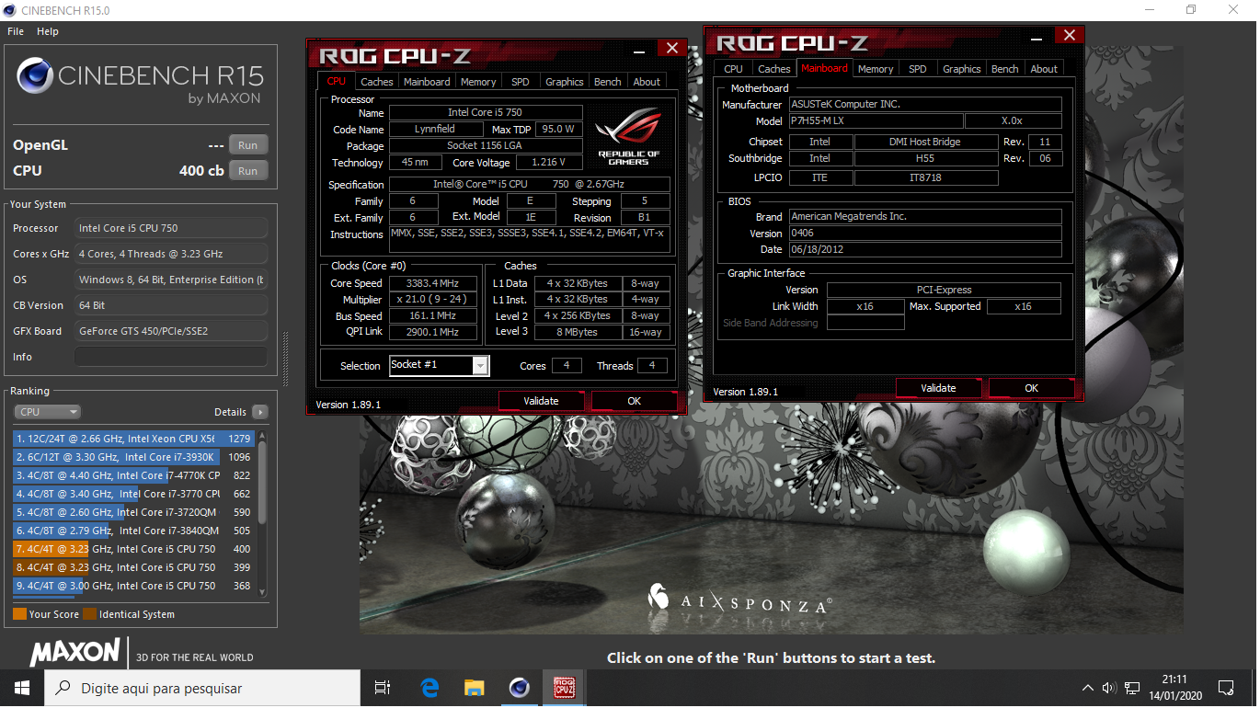Select ranking row Xeon 12C/24T 1279

tap(134, 439)
